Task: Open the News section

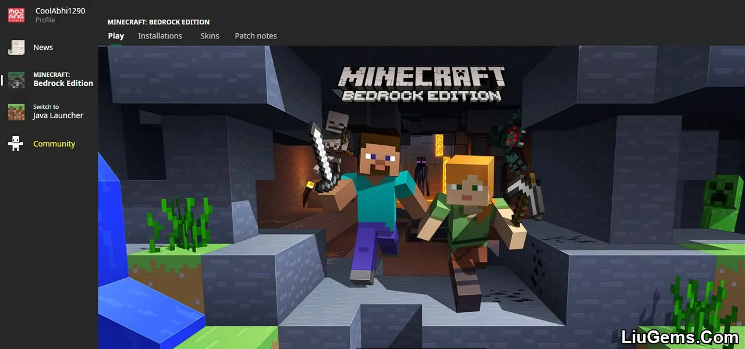Action: coord(43,48)
